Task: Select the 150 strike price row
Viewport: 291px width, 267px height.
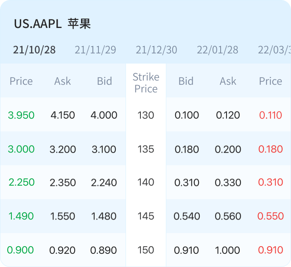Action: point(146,250)
